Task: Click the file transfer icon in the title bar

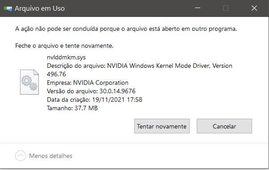Action: (x=8, y=8)
